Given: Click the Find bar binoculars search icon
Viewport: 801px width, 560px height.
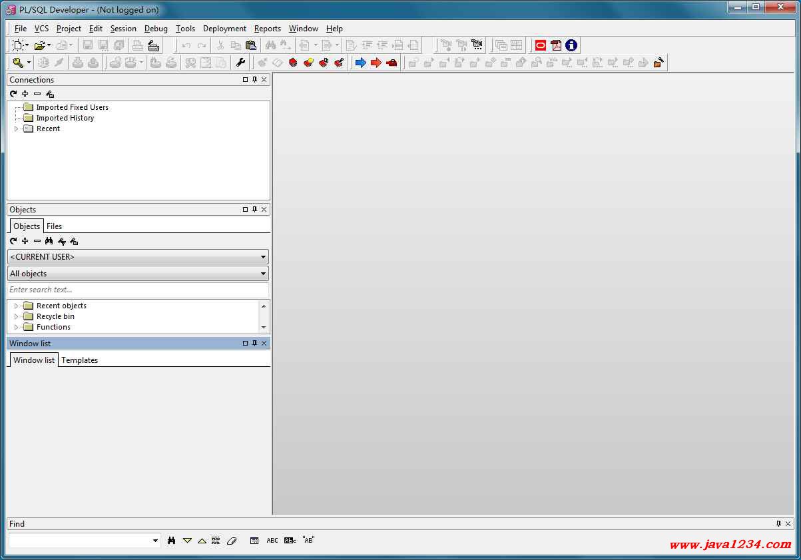Looking at the screenshot, I should [x=172, y=541].
